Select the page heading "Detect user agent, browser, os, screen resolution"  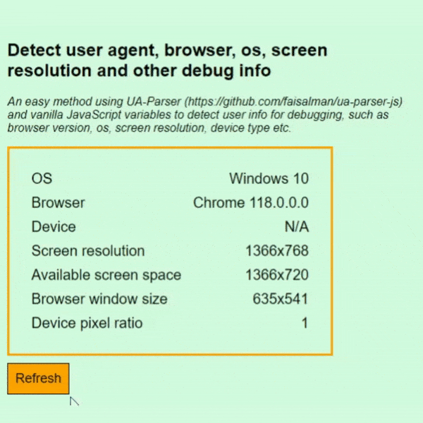[167, 60]
